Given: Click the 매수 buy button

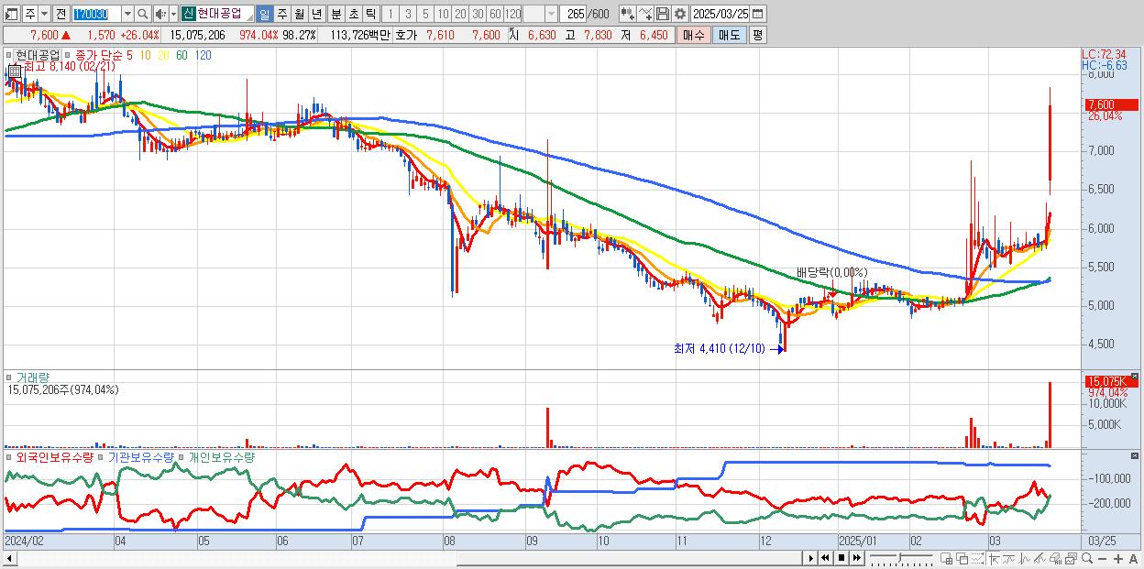Looking at the screenshot, I should (x=694, y=35).
